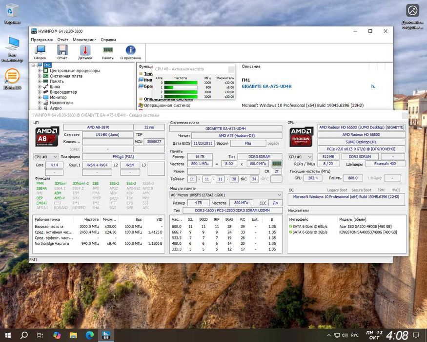The width and height of the screenshot is (427, 342).
Task: Open File Explorer from the taskbar
Action: 73,335
